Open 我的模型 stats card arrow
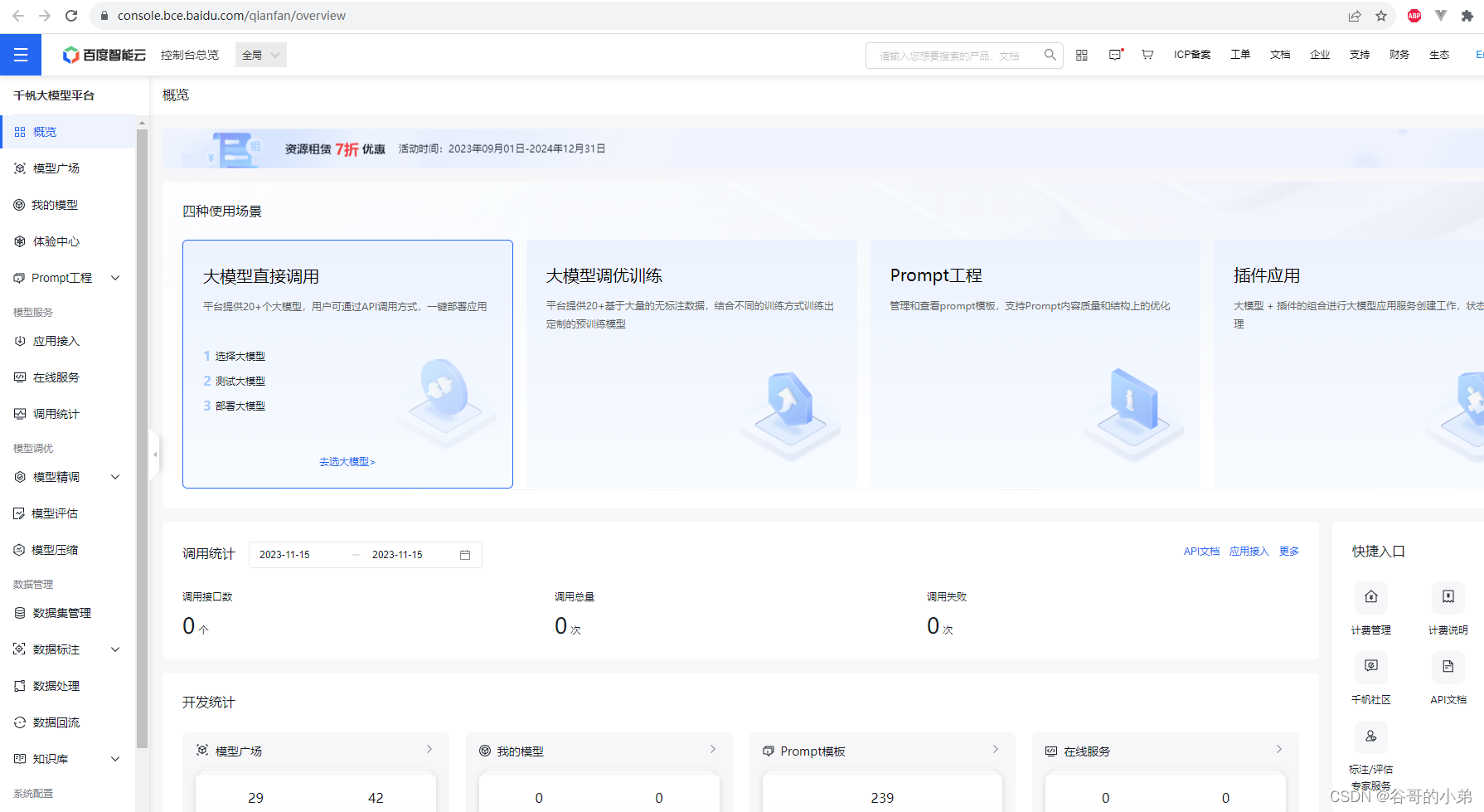Image resolution: width=1484 pixels, height=812 pixels. (713, 749)
